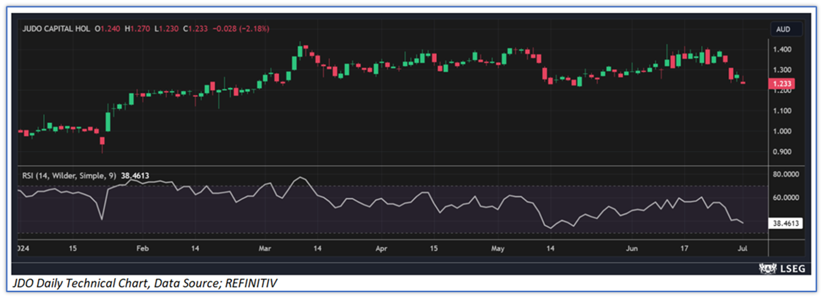
Task: Click the Jun date label on time axis
Action: [x=632, y=249]
